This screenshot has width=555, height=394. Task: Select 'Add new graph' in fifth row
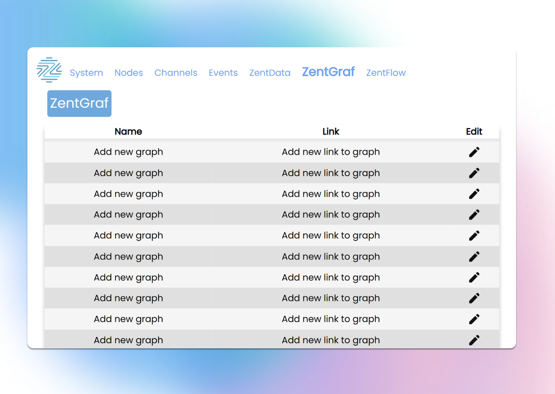pyautogui.click(x=128, y=236)
